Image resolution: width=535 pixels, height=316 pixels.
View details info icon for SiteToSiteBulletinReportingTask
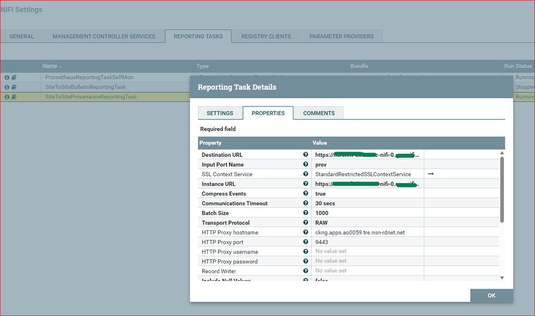tap(7, 87)
